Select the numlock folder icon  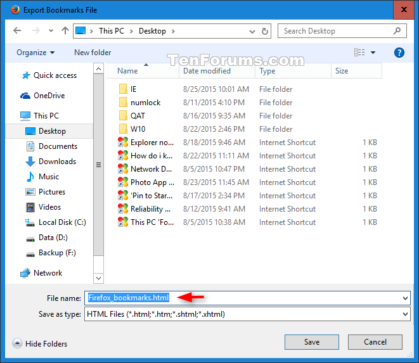click(x=123, y=102)
